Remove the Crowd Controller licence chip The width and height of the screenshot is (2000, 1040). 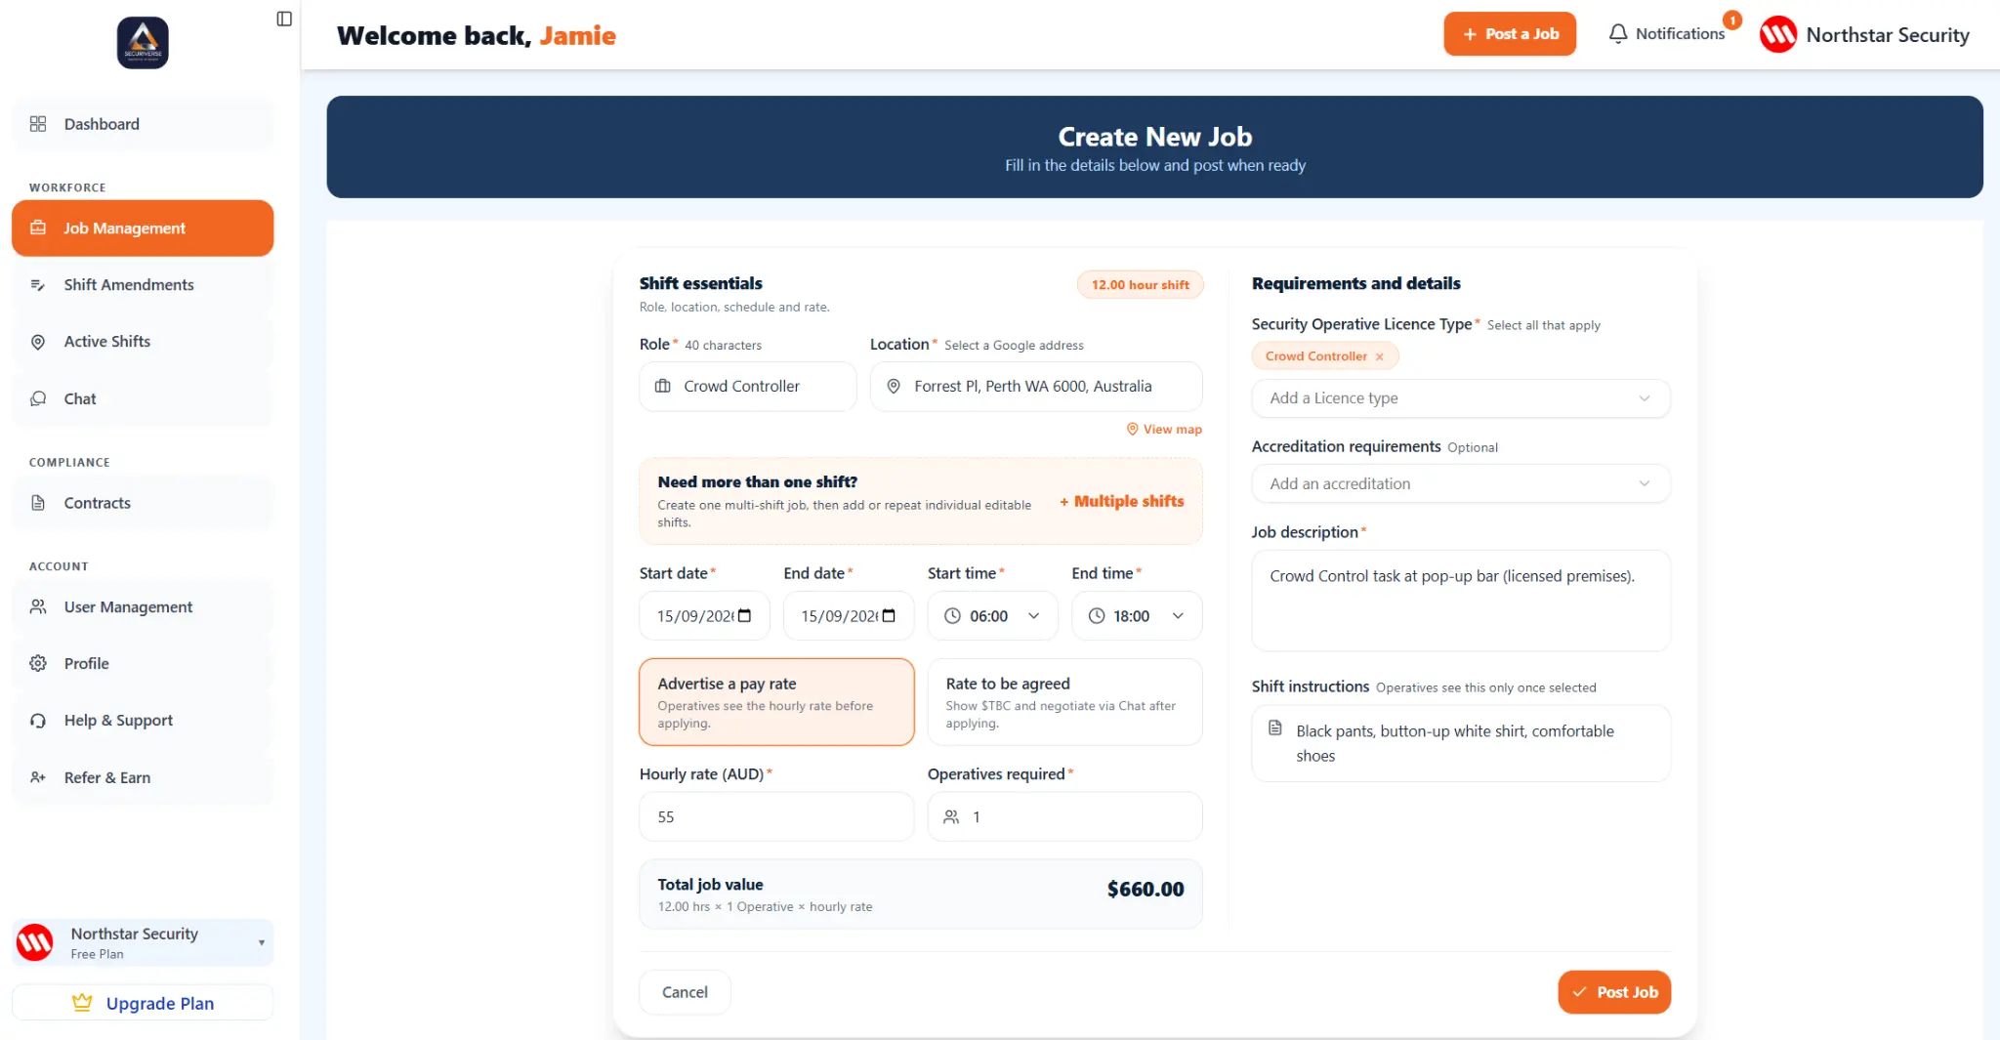1379,357
